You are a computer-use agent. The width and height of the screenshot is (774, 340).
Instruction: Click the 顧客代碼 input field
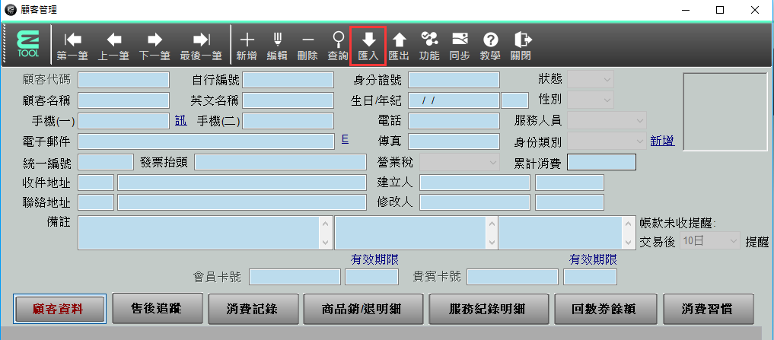coord(123,79)
